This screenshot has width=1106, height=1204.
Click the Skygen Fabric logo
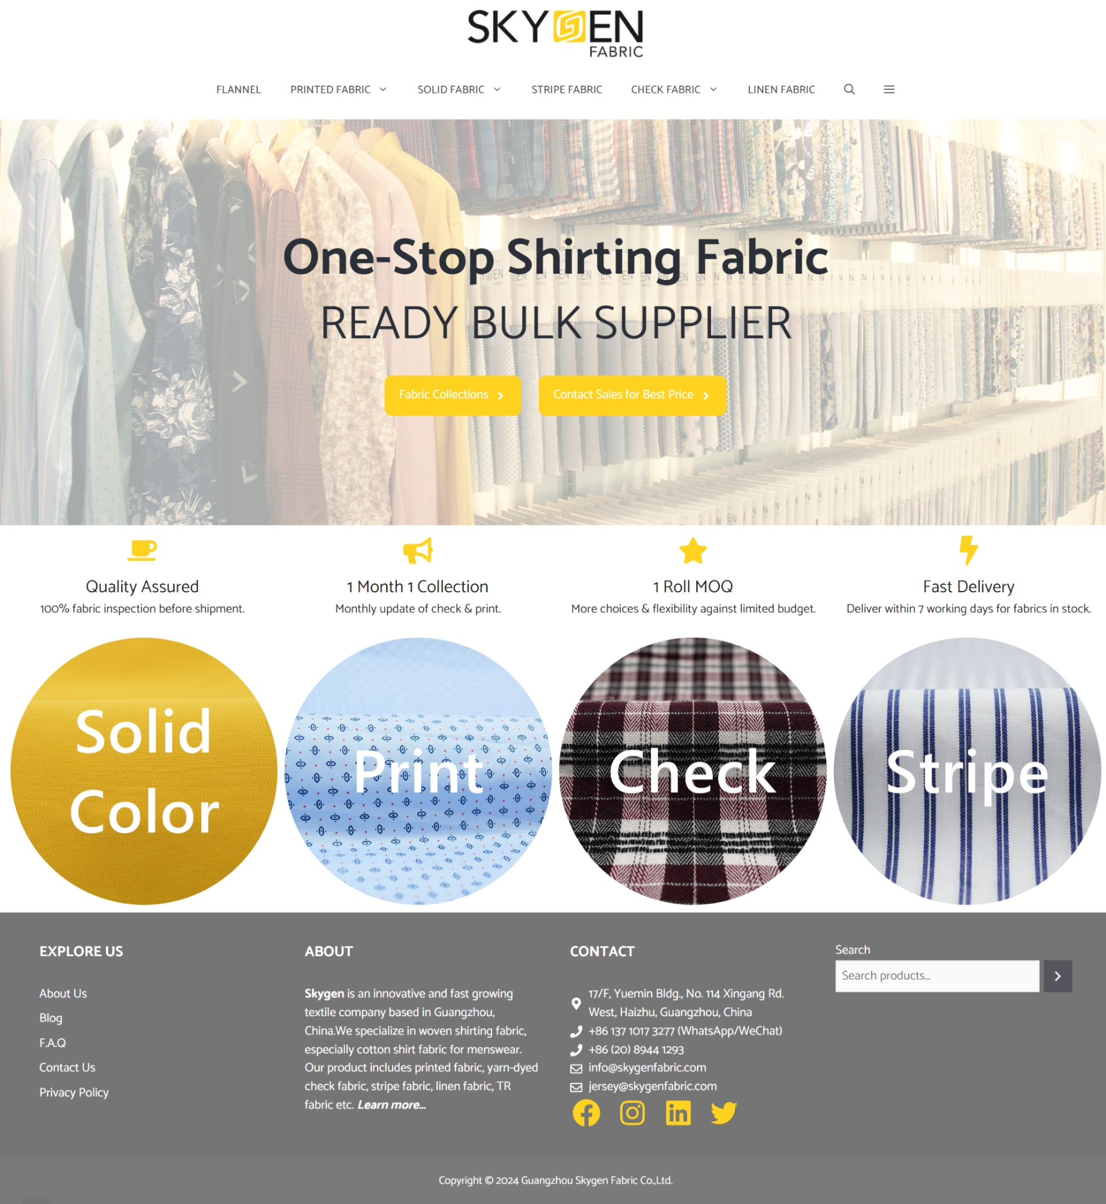(555, 33)
